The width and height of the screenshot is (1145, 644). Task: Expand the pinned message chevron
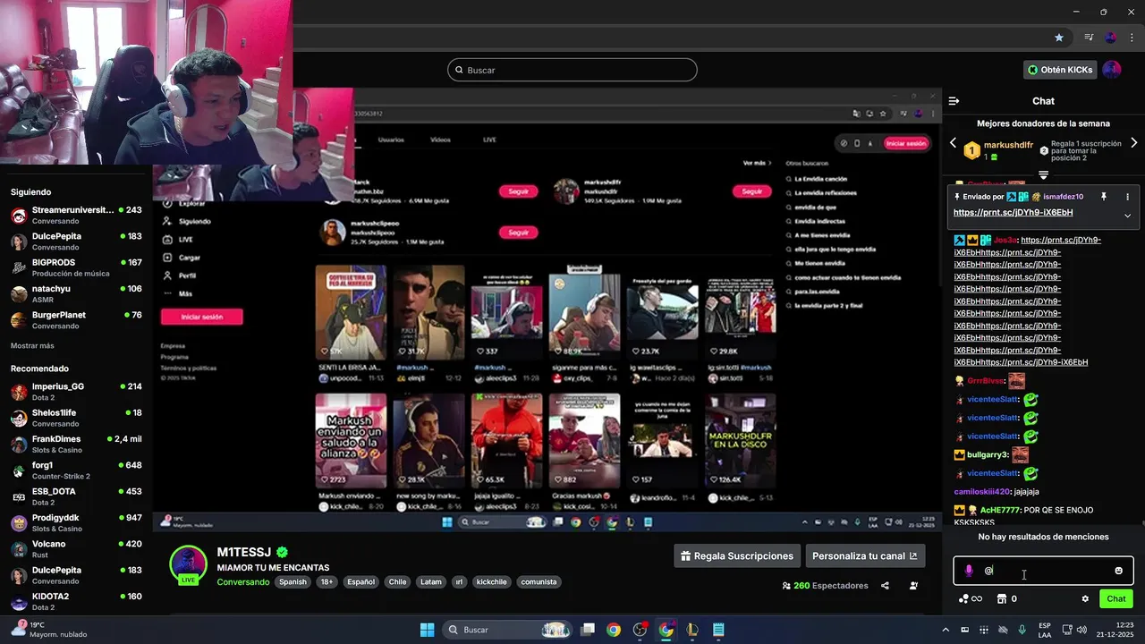point(1127,215)
